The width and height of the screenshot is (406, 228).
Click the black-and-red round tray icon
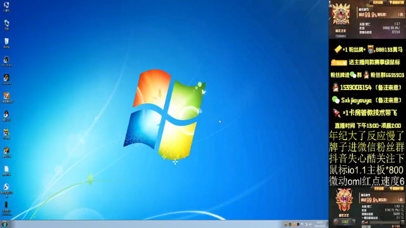tap(298, 224)
